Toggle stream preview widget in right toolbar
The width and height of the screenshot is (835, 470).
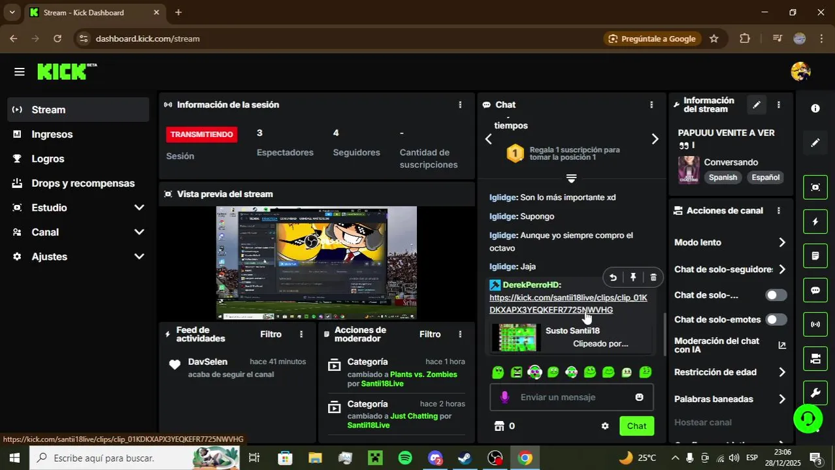point(815,187)
